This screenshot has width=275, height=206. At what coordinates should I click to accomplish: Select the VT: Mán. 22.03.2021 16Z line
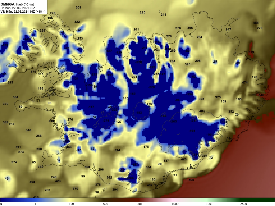point(23,12)
